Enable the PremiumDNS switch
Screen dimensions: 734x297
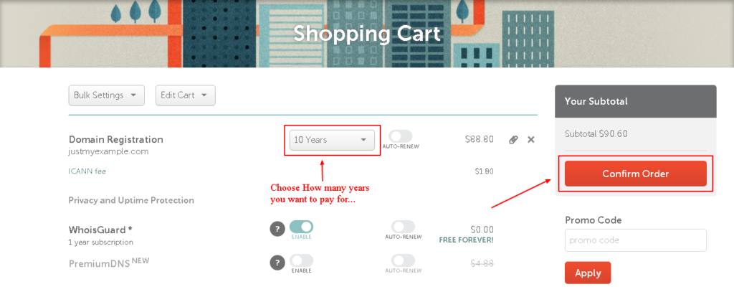point(302,260)
